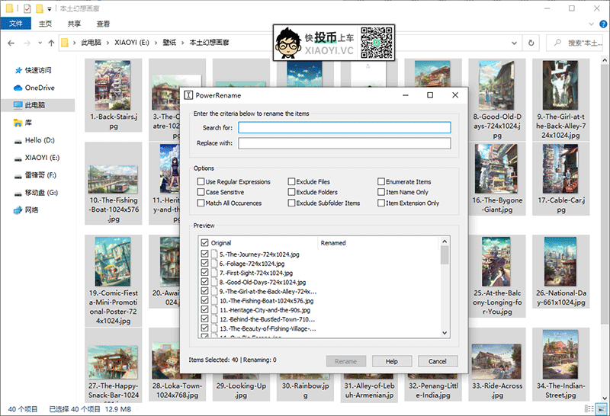Enable Use Regular Expressions option

[x=201, y=182]
